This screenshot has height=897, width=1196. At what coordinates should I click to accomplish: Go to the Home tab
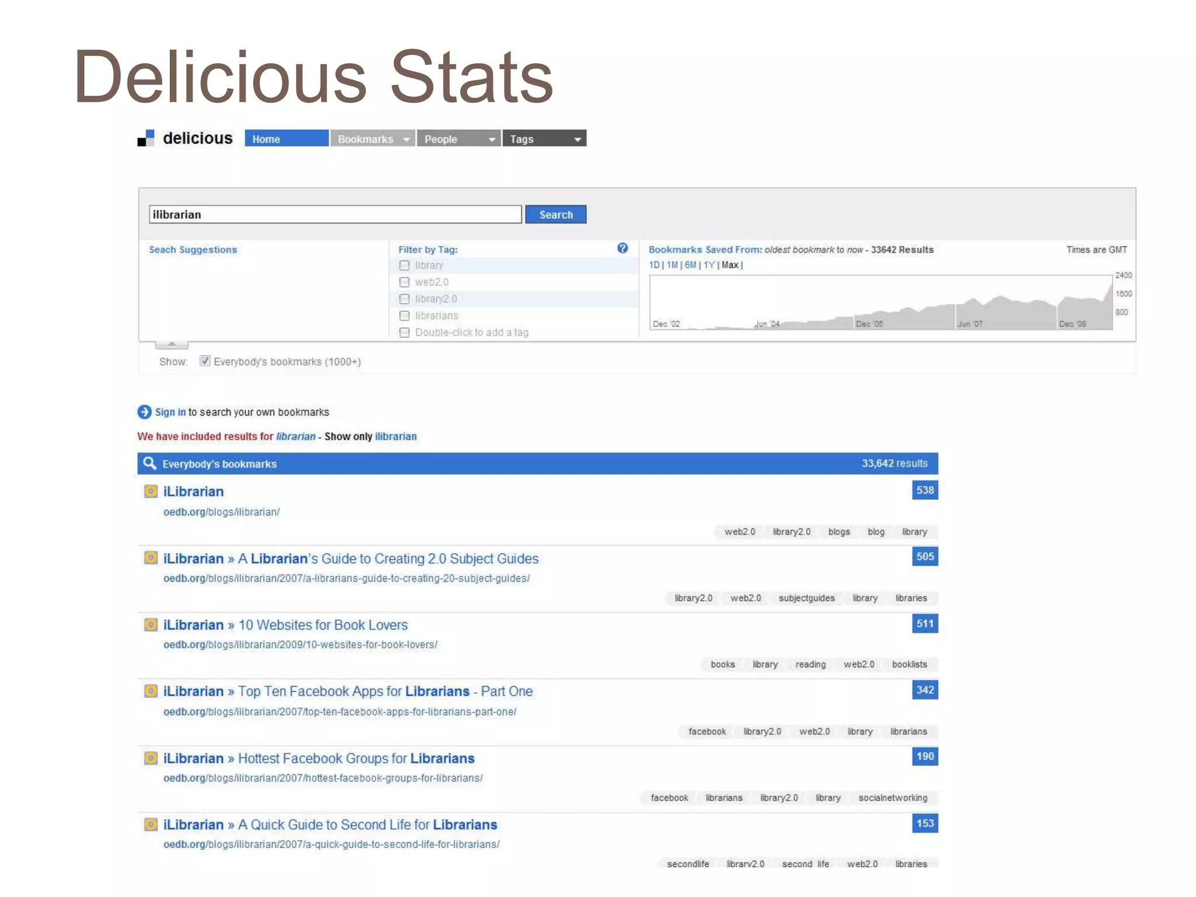[286, 138]
